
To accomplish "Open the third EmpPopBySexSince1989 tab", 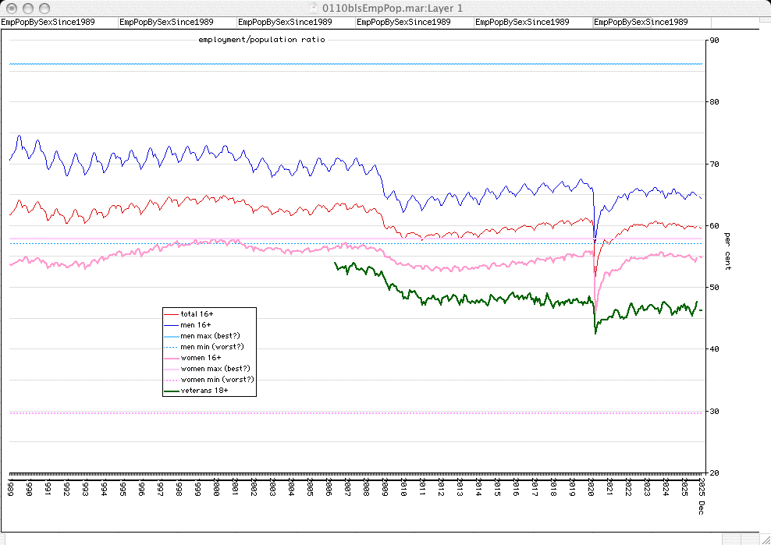I will pyautogui.click(x=285, y=22).
